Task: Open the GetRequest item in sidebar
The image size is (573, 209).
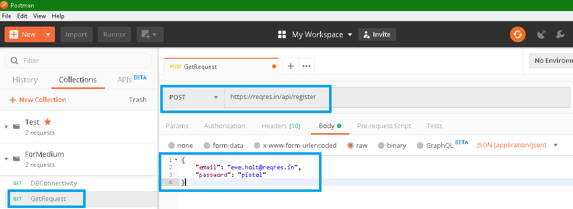Action: point(79,199)
